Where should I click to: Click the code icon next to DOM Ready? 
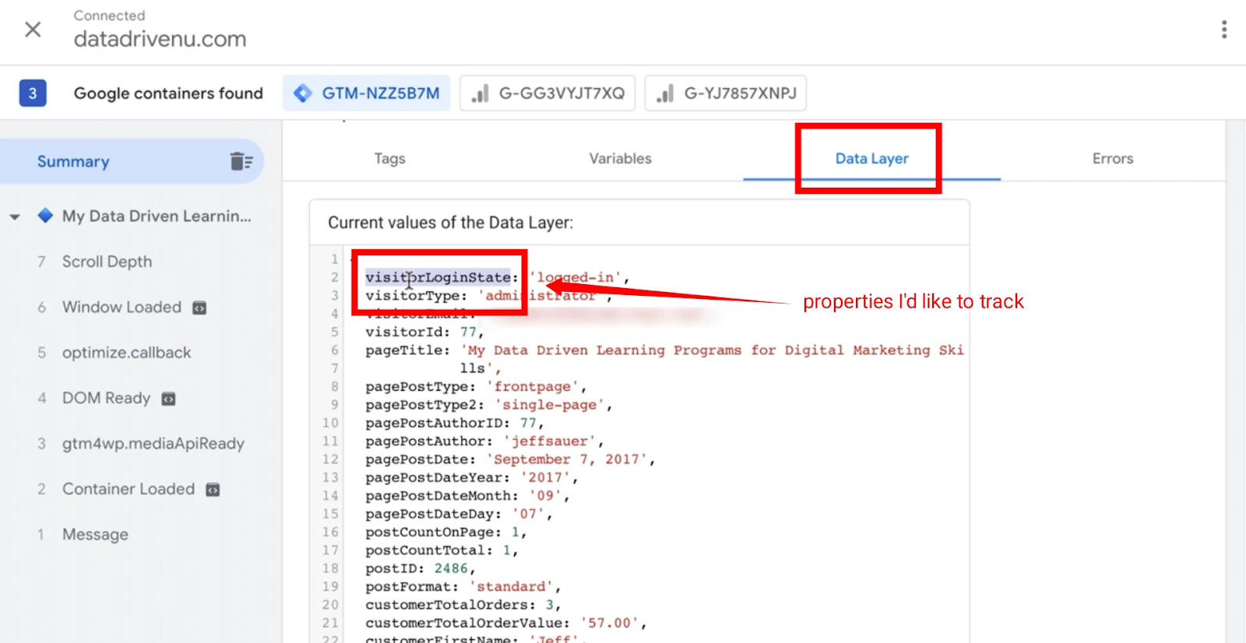168,399
